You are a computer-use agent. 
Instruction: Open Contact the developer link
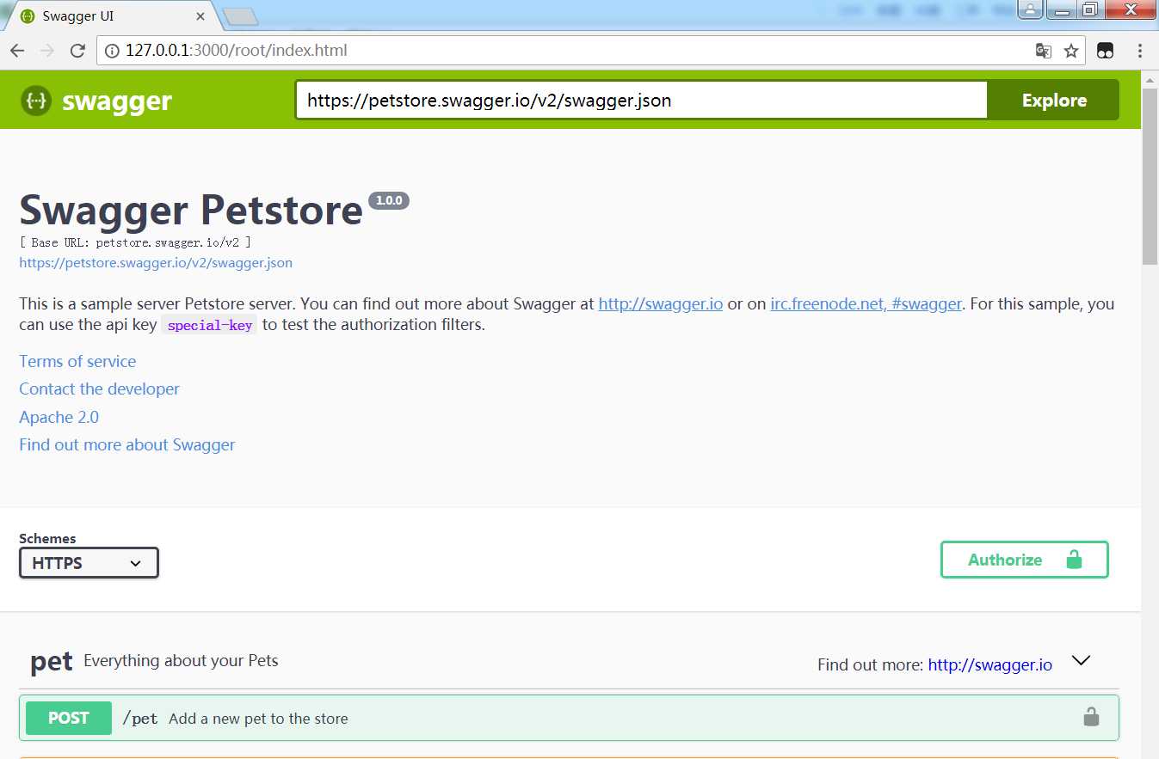pyautogui.click(x=99, y=389)
